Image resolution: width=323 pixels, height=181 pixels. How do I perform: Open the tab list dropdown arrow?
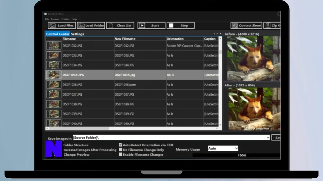pos(220,34)
